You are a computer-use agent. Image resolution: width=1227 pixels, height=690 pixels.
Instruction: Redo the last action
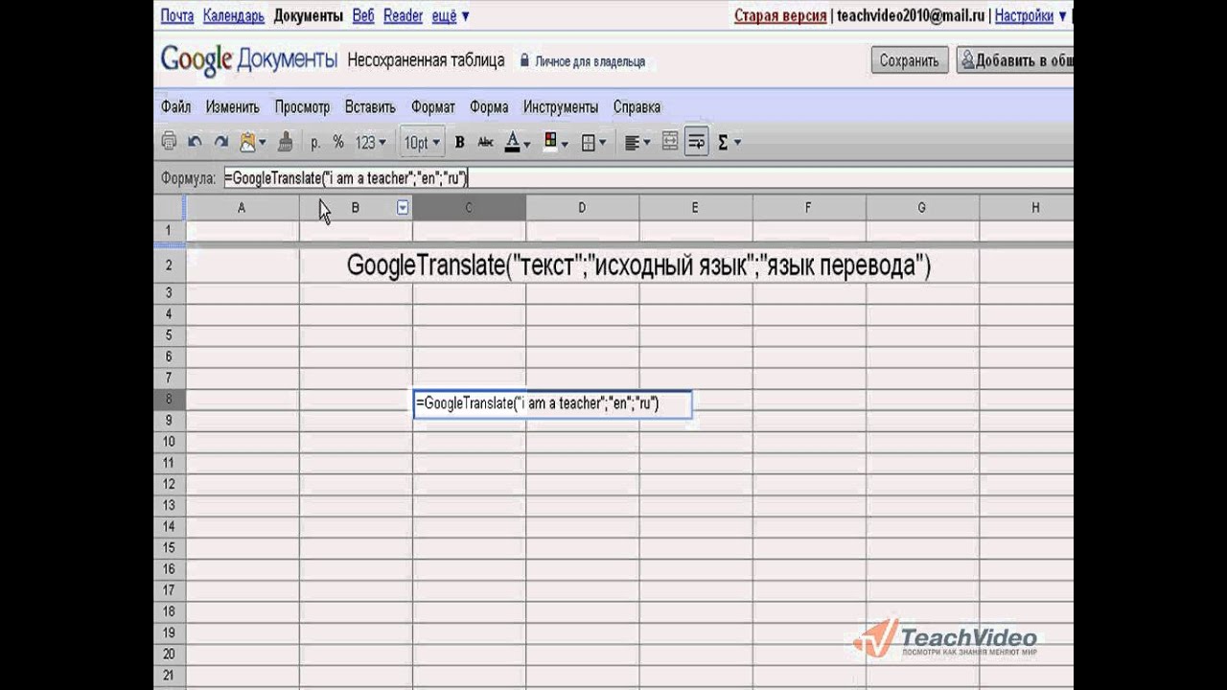[x=220, y=142]
